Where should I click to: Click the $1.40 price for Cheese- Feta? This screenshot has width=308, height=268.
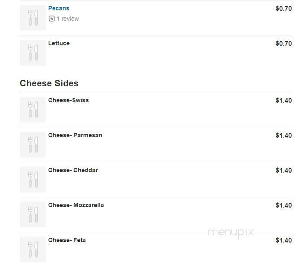coord(283,240)
